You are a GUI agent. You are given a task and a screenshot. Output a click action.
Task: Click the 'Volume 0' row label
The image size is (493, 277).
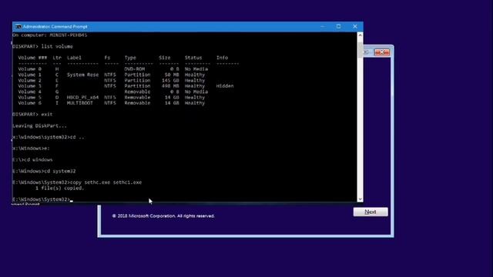pyautogui.click(x=29, y=69)
